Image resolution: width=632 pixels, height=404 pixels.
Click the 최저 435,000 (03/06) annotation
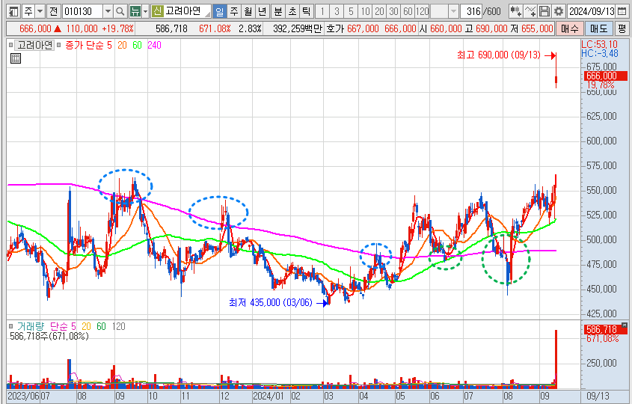pyautogui.click(x=271, y=302)
